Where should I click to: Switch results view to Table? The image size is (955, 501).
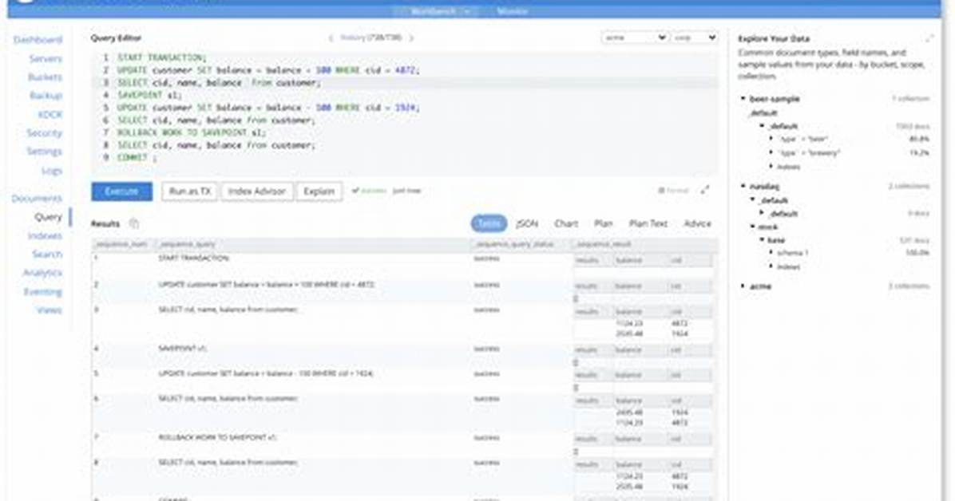[x=489, y=223]
